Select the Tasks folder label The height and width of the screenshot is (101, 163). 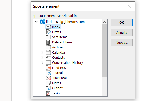[56, 93]
